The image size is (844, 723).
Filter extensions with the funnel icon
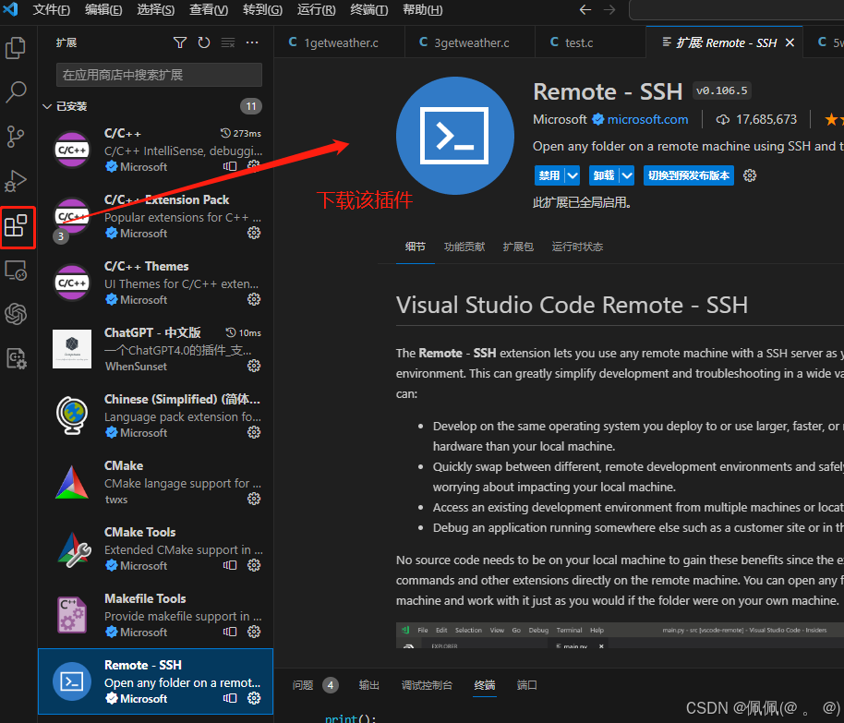(x=180, y=42)
